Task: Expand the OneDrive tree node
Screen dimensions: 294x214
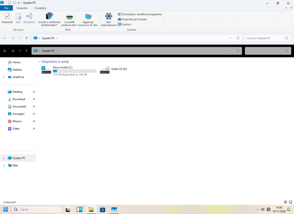Action: (4, 77)
